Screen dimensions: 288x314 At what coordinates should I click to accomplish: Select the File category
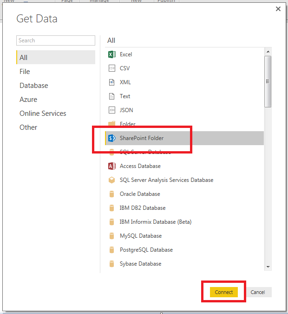click(56, 72)
